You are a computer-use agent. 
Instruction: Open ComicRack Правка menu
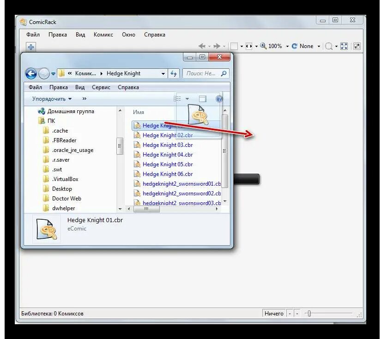click(58, 35)
